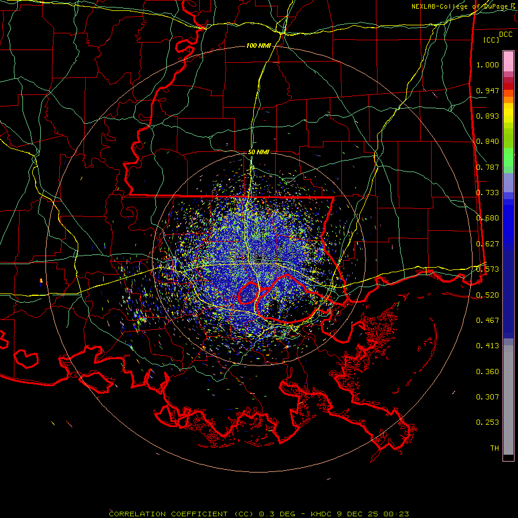Click the 0.947 legend value

[487, 90]
